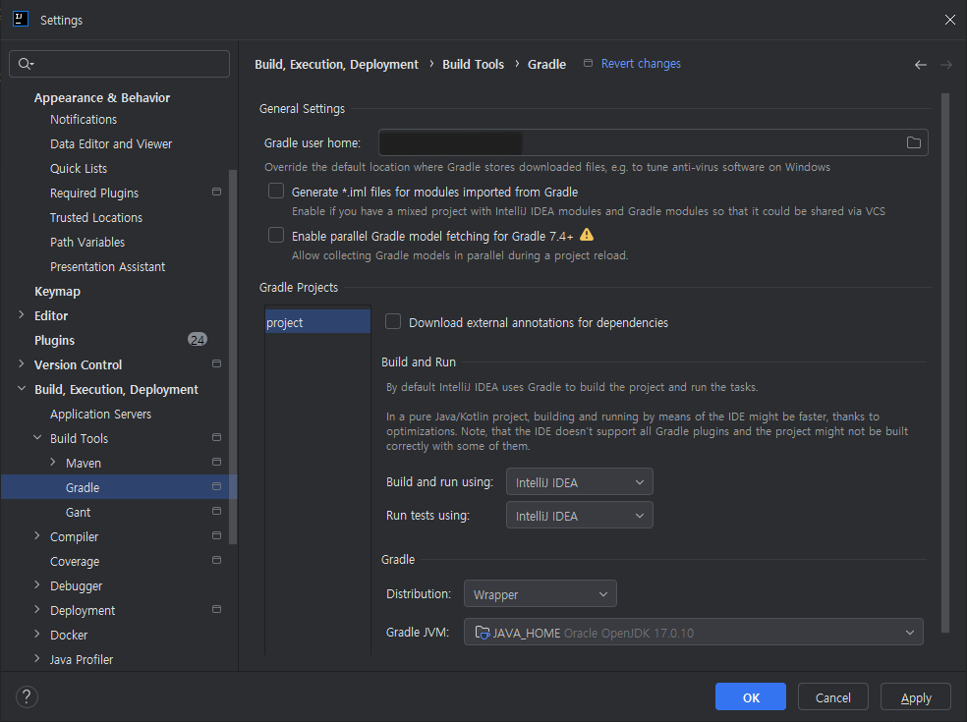Click the project settings icon next to Revert changes
The height and width of the screenshot is (722, 967).
tap(589, 63)
